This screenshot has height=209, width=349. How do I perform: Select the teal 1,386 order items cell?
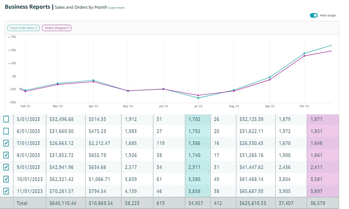194,143
